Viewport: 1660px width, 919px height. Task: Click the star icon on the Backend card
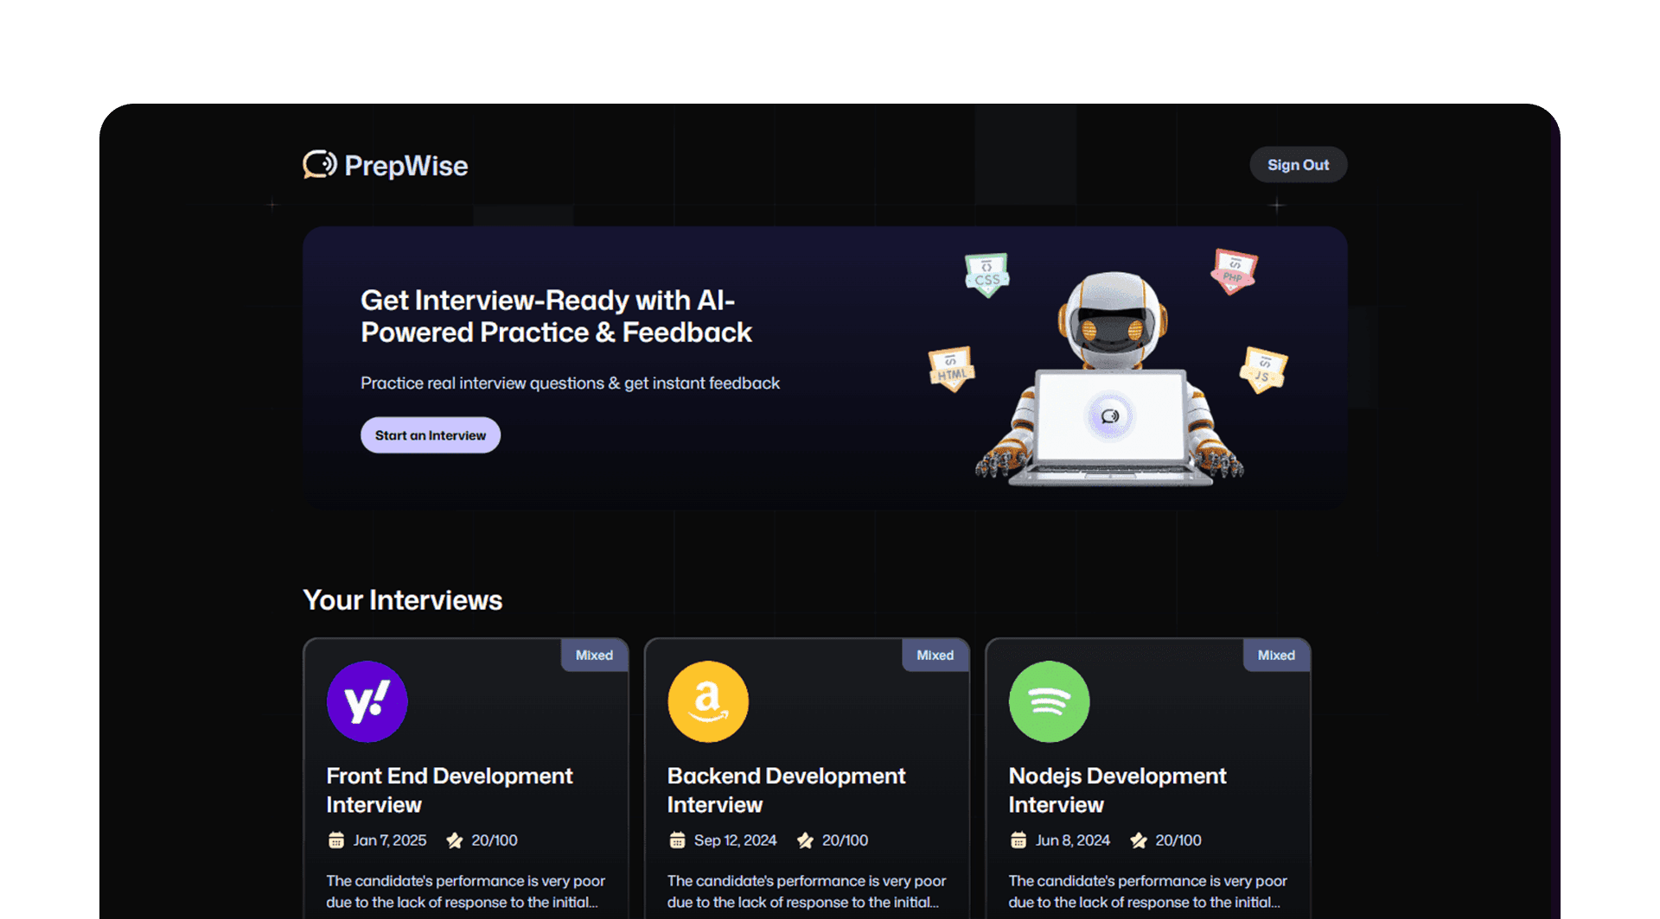[806, 840]
